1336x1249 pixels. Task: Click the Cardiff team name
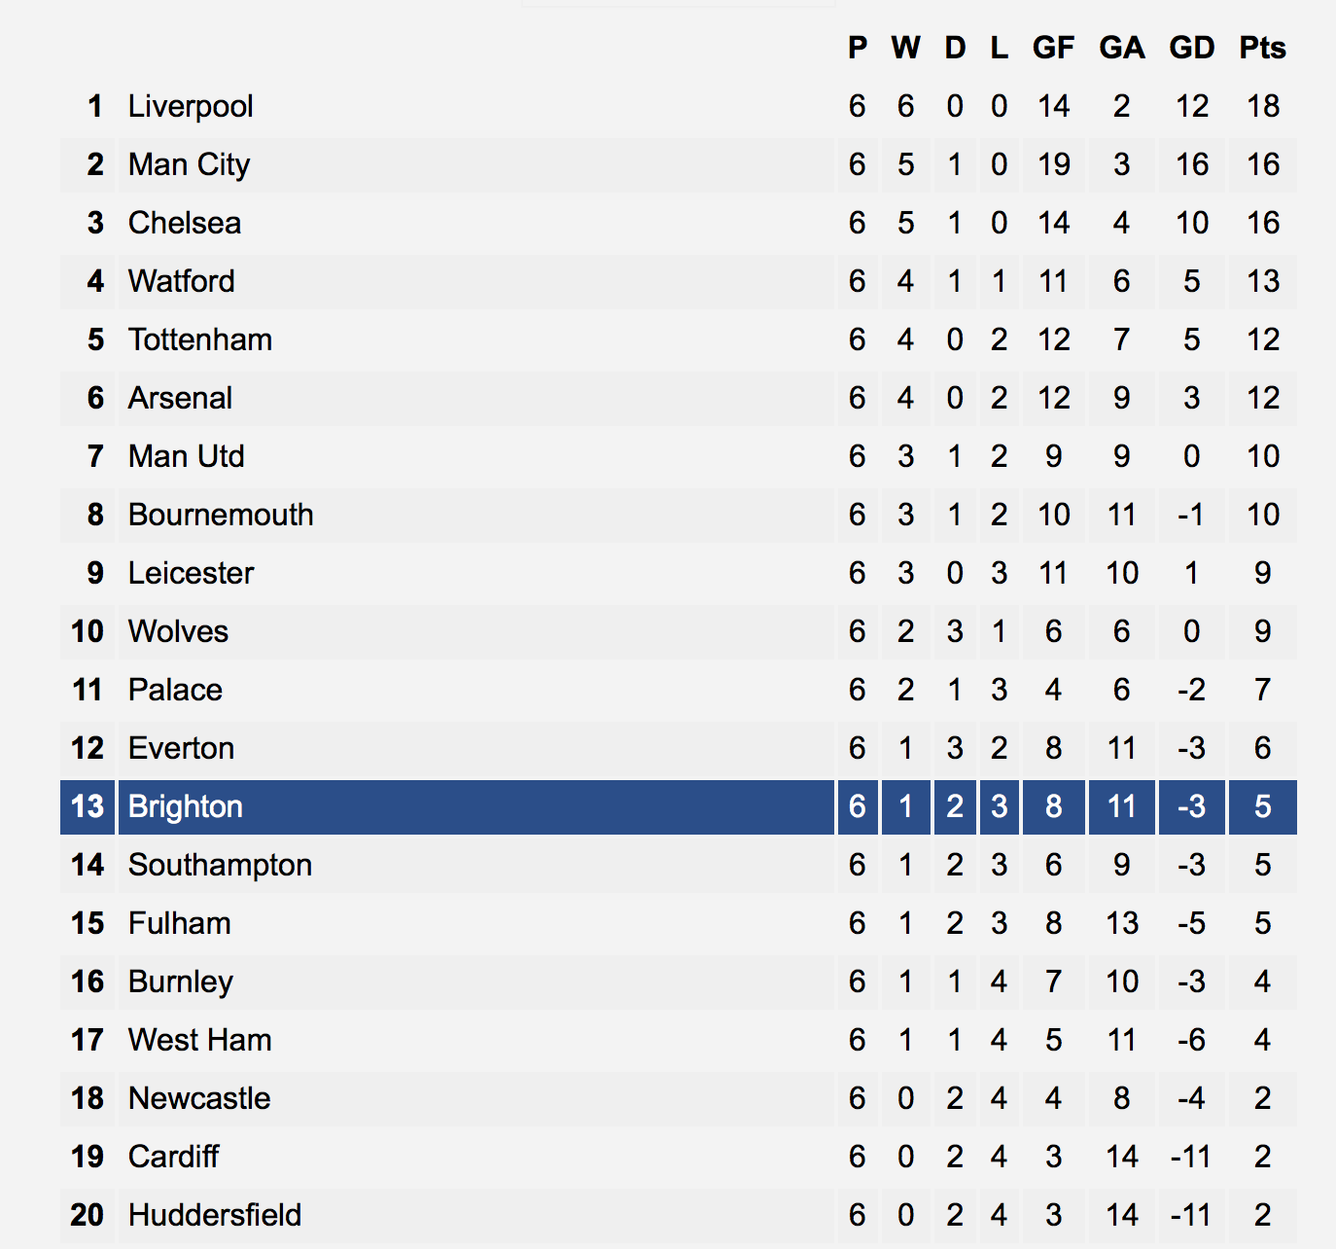pos(174,1157)
